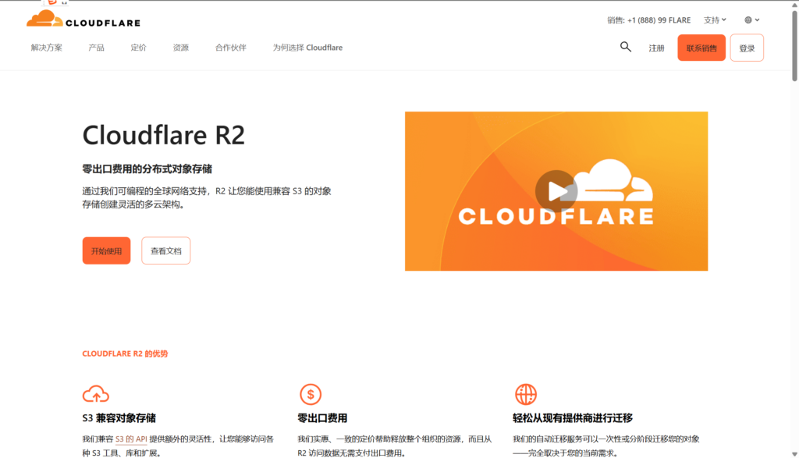This screenshot has width=799, height=458.
Task: Open the 资源 navigation menu
Action: pos(181,48)
